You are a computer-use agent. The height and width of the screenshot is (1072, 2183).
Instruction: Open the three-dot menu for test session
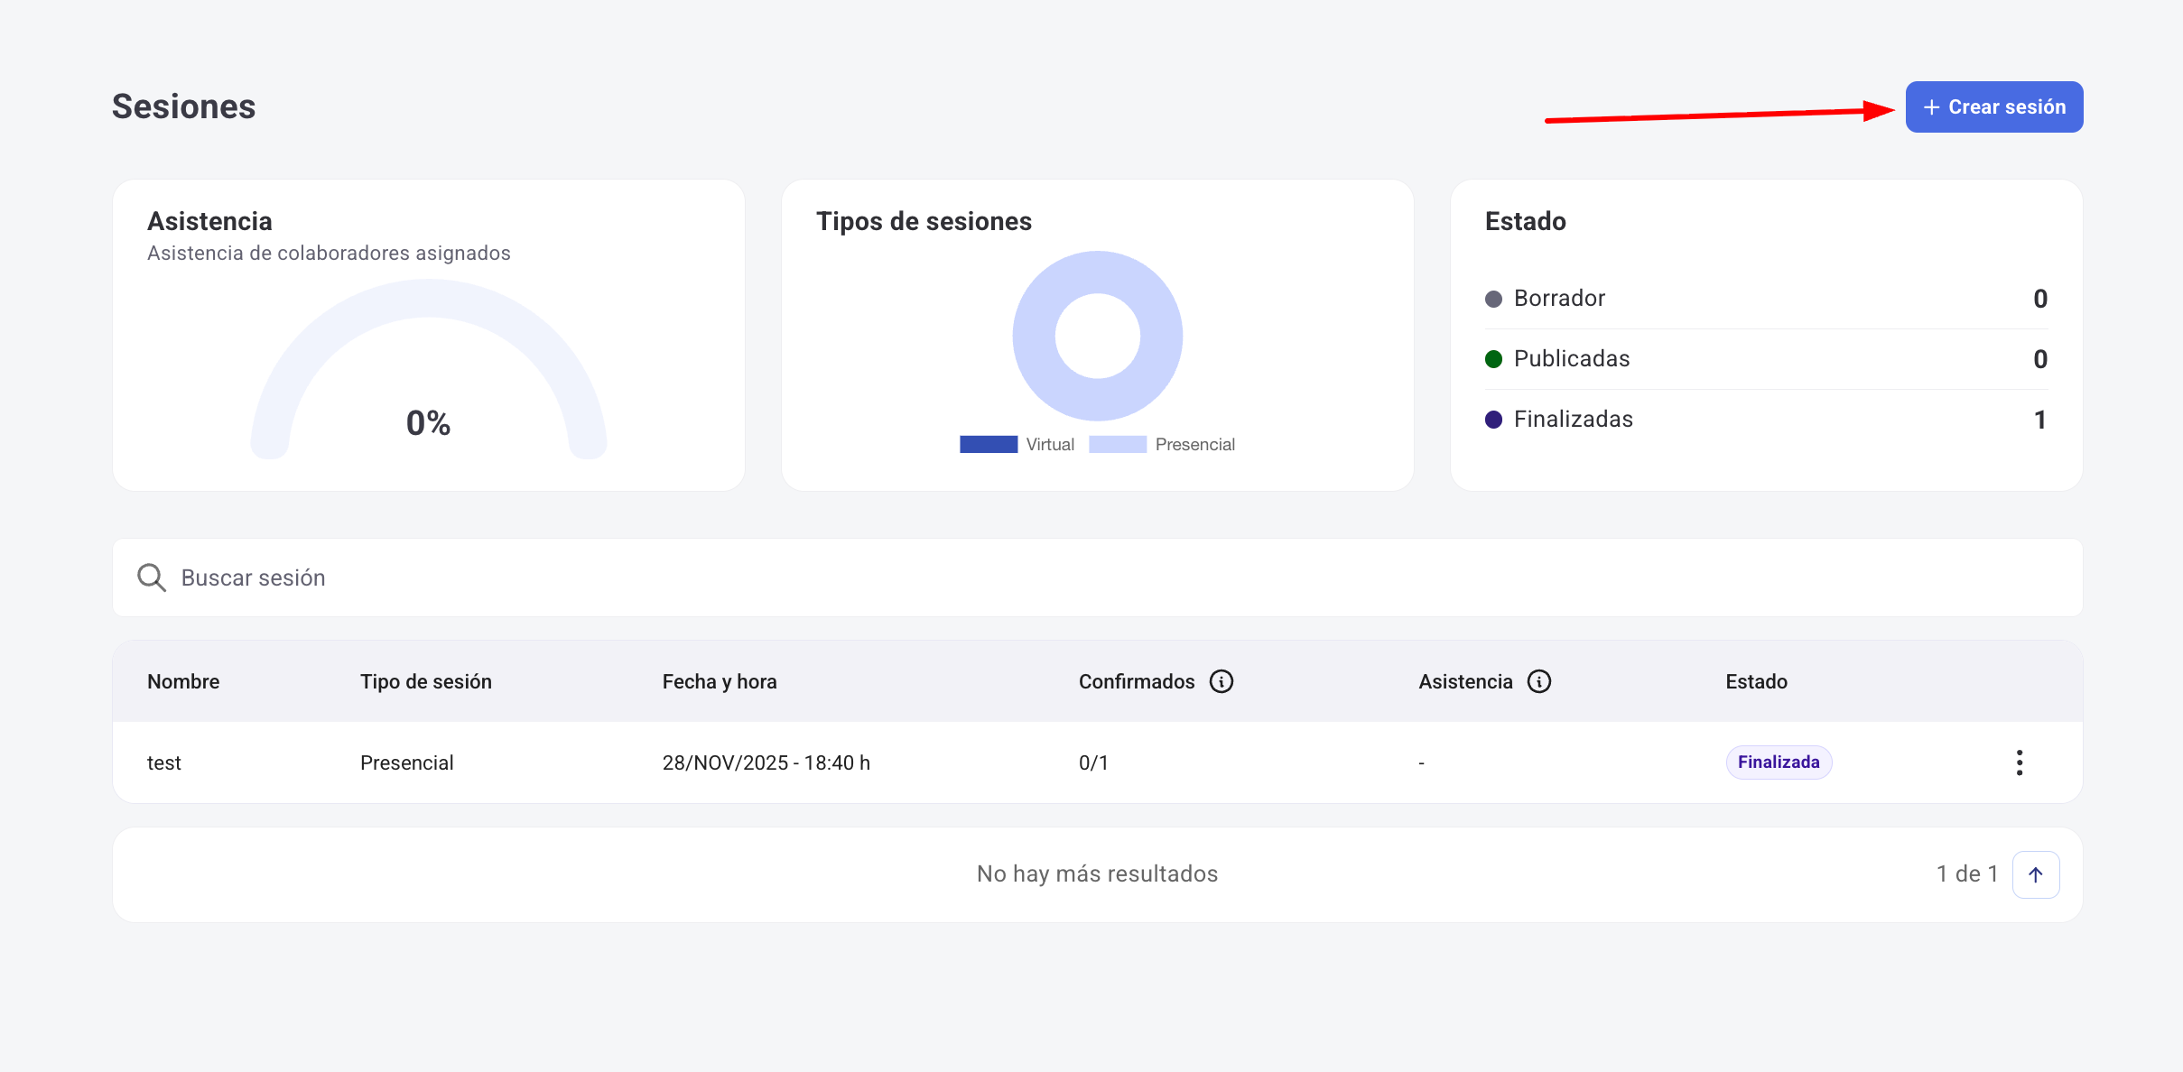point(2019,762)
